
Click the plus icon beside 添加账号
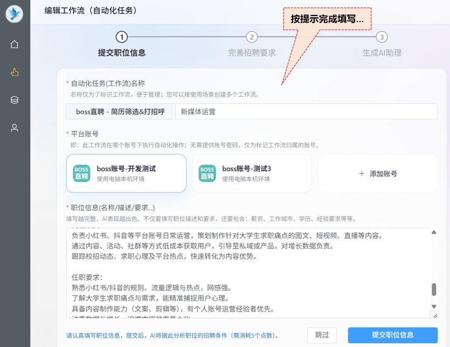click(x=362, y=174)
